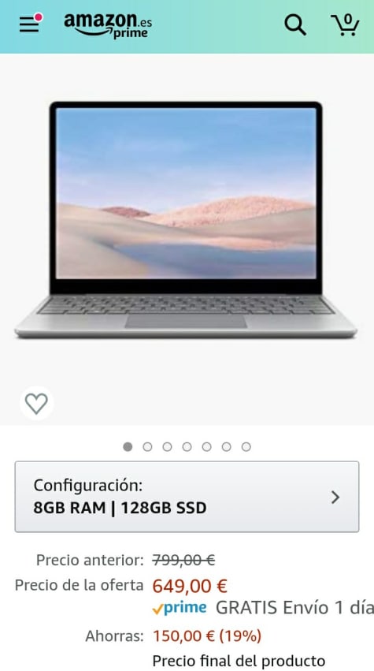Viewport: 374px width, 671px height.
Task: Jump to last product image dot
Action: tap(246, 447)
